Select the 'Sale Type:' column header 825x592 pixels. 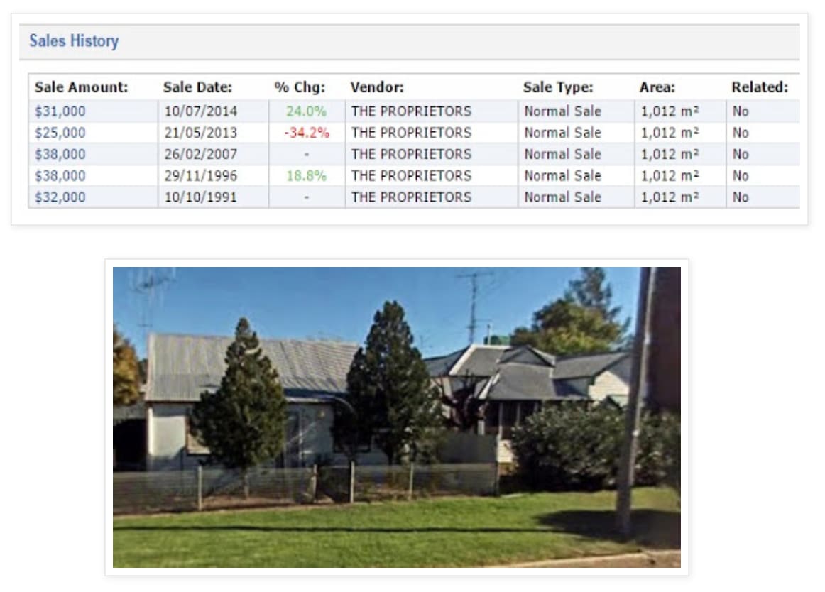pos(558,87)
